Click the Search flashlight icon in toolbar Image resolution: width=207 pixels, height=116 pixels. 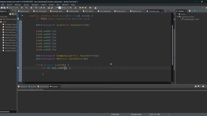coord(52,8)
